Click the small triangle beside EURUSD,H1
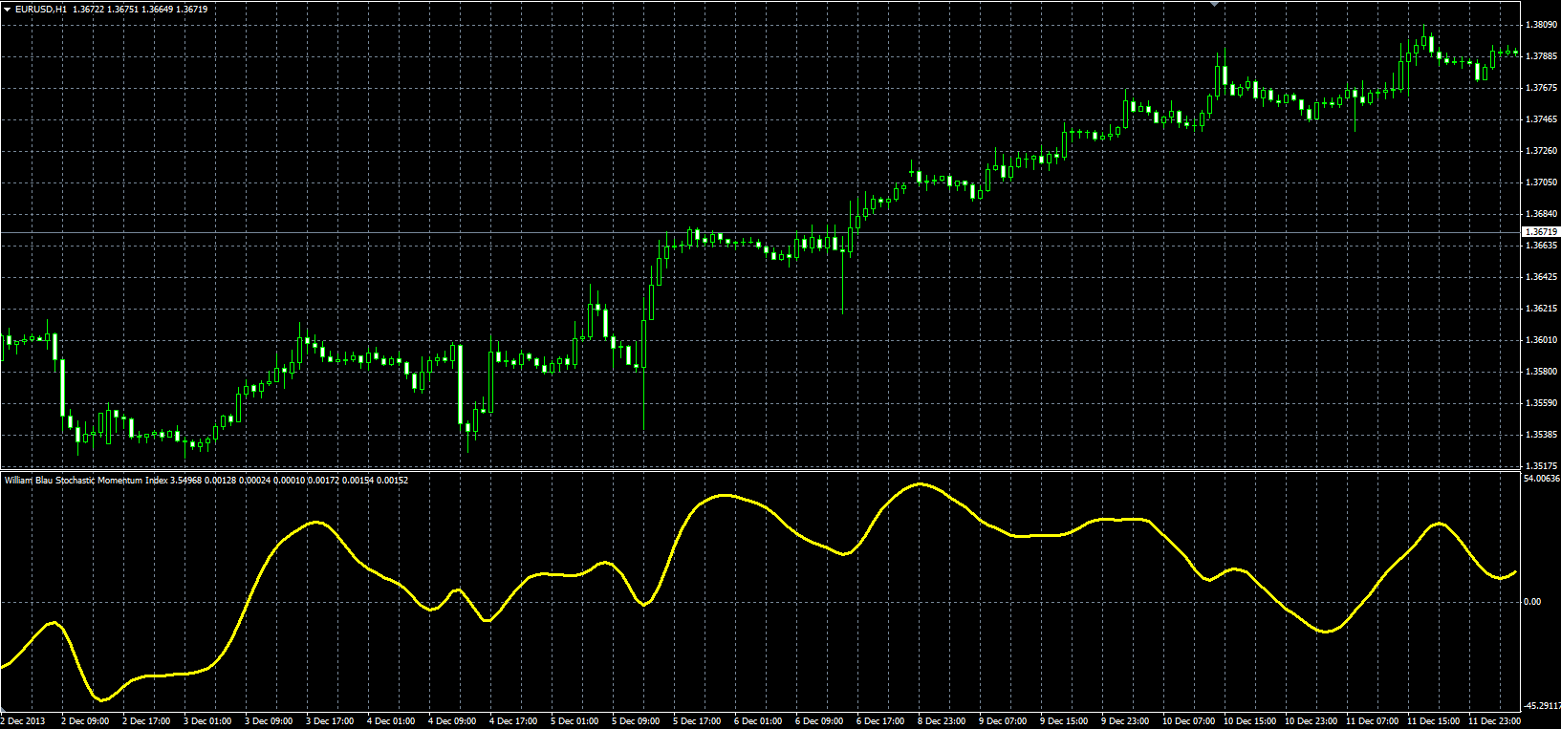Image resolution: width=1561 pixels, height=729 pixels. pos(8,10)
